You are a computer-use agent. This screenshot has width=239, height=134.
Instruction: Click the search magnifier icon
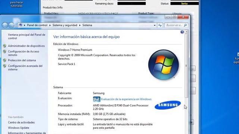pos(185,25)
